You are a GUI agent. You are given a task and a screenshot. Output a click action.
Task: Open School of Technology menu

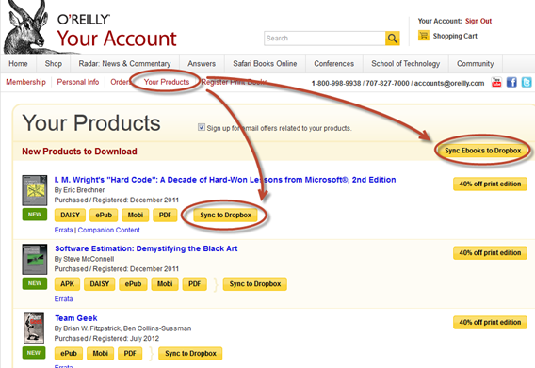(405, 63)
